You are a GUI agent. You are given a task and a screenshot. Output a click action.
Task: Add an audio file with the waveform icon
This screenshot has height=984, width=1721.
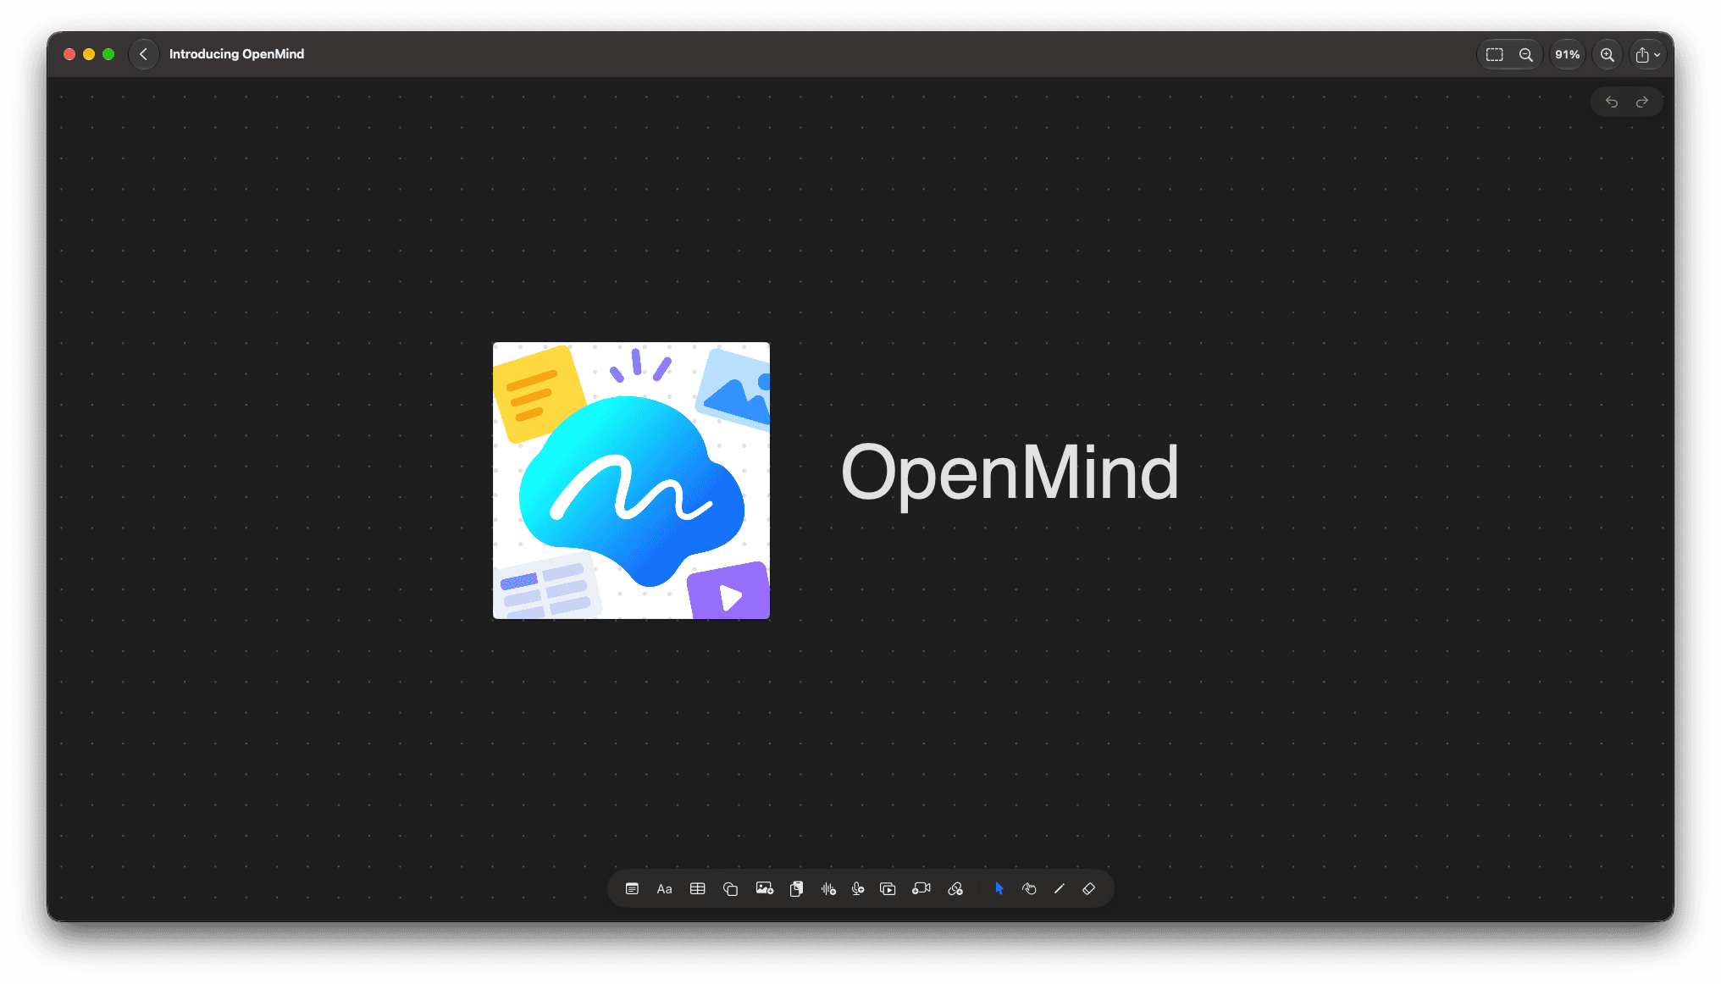(828, 888)
